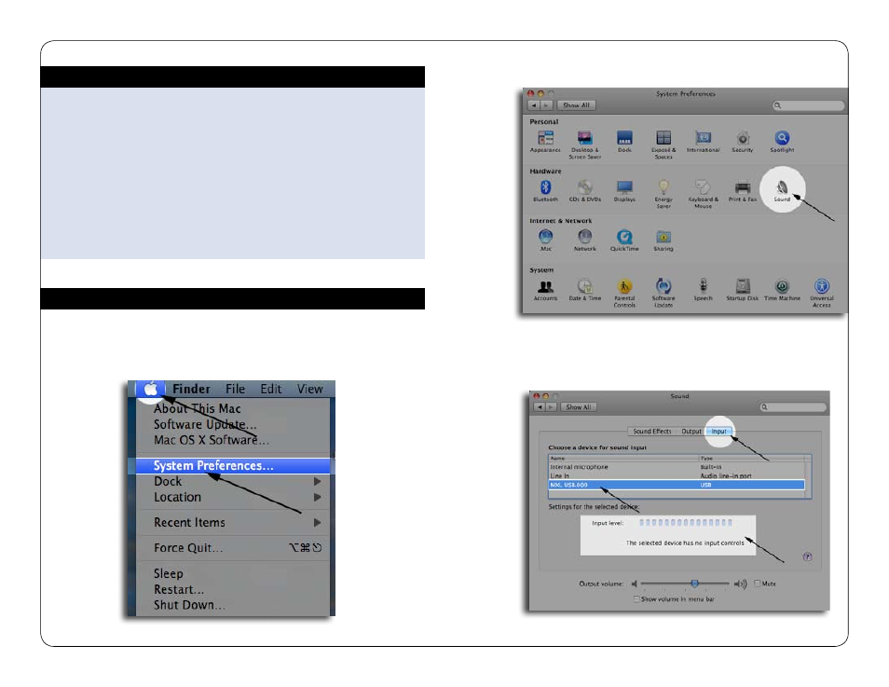Expand the Recent Items submenu
This screenshot has width=889, height=687.
(x=233, y=523)
